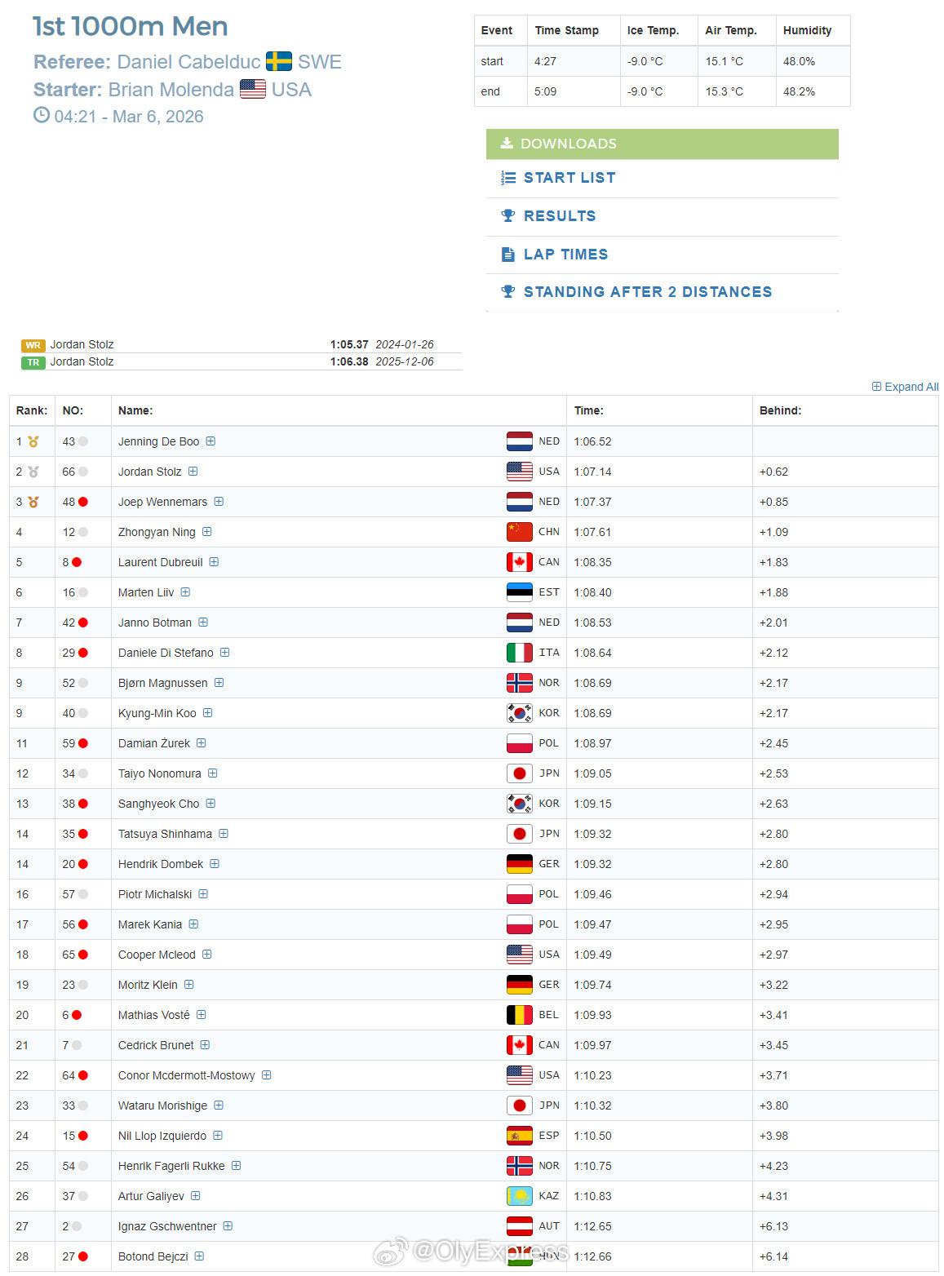Click the USA flag next to starter
The height and width of the screenshot is (1276, 944).
coord(253,89)
